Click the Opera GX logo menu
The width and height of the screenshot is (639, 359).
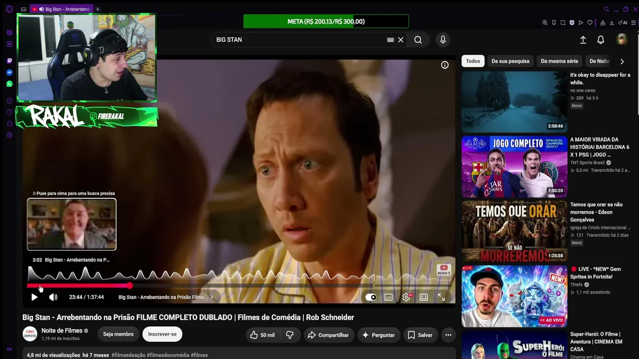[x=9, y=9]
